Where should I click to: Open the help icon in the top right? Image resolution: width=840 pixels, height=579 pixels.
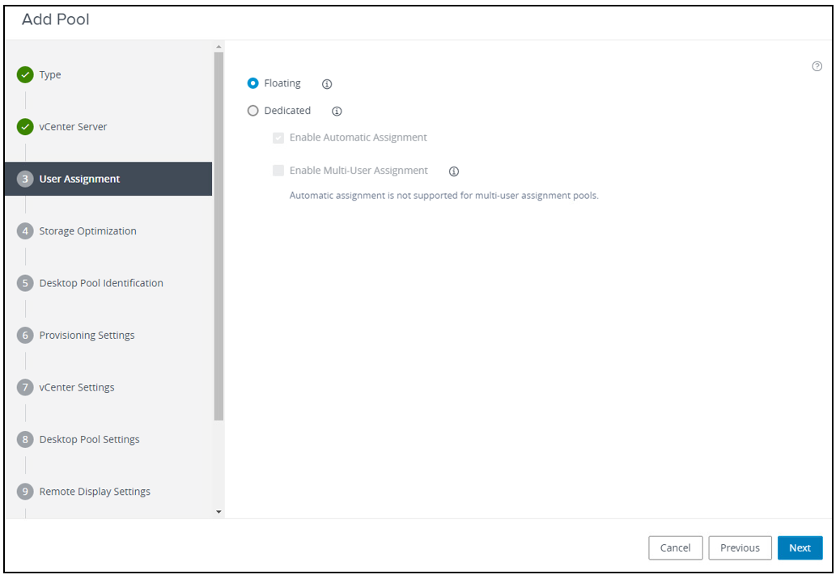pyautogui.click(x=817, y=66)
